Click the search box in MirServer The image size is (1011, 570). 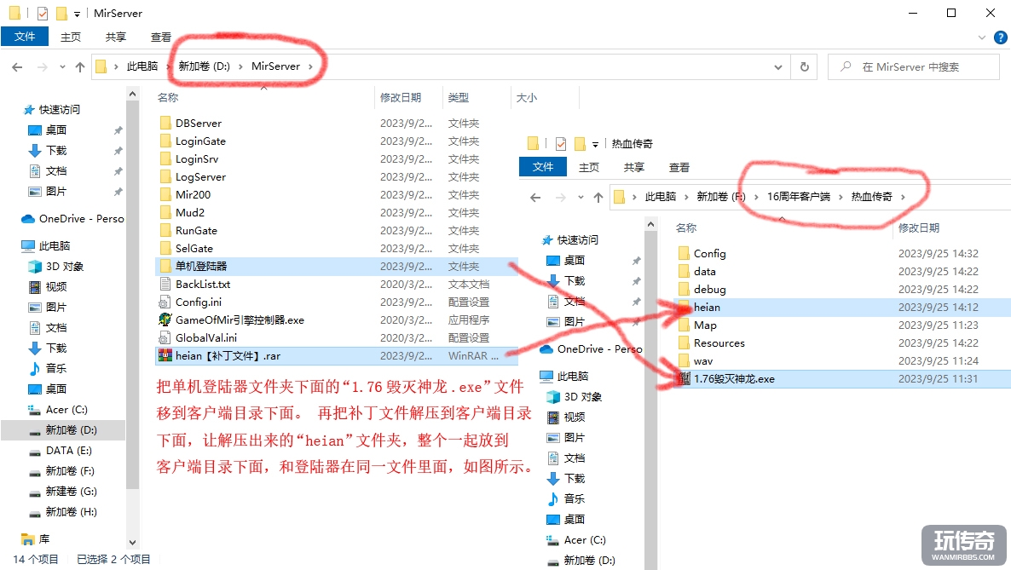pos(914,66)
